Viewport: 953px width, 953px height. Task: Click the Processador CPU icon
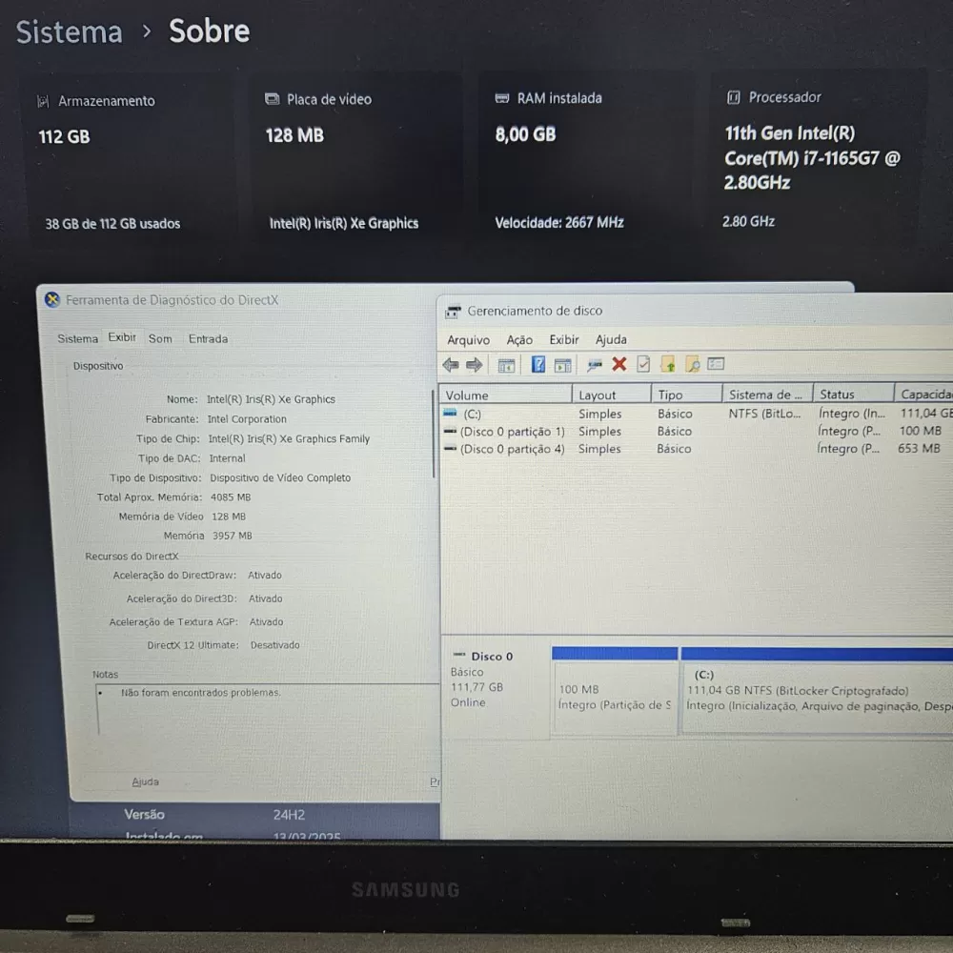(734, 97)
